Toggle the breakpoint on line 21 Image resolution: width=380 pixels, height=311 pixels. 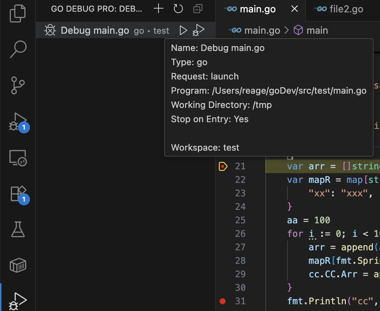[223, 166]
